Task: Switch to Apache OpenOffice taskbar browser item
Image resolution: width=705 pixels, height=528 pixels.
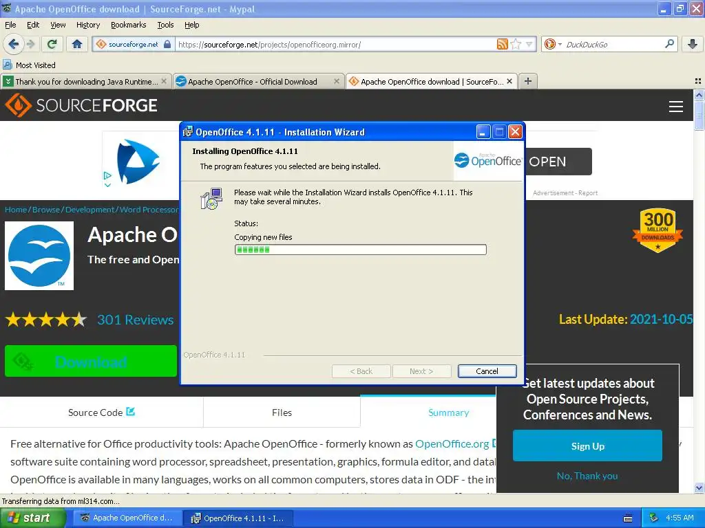Action: (127, 518)
